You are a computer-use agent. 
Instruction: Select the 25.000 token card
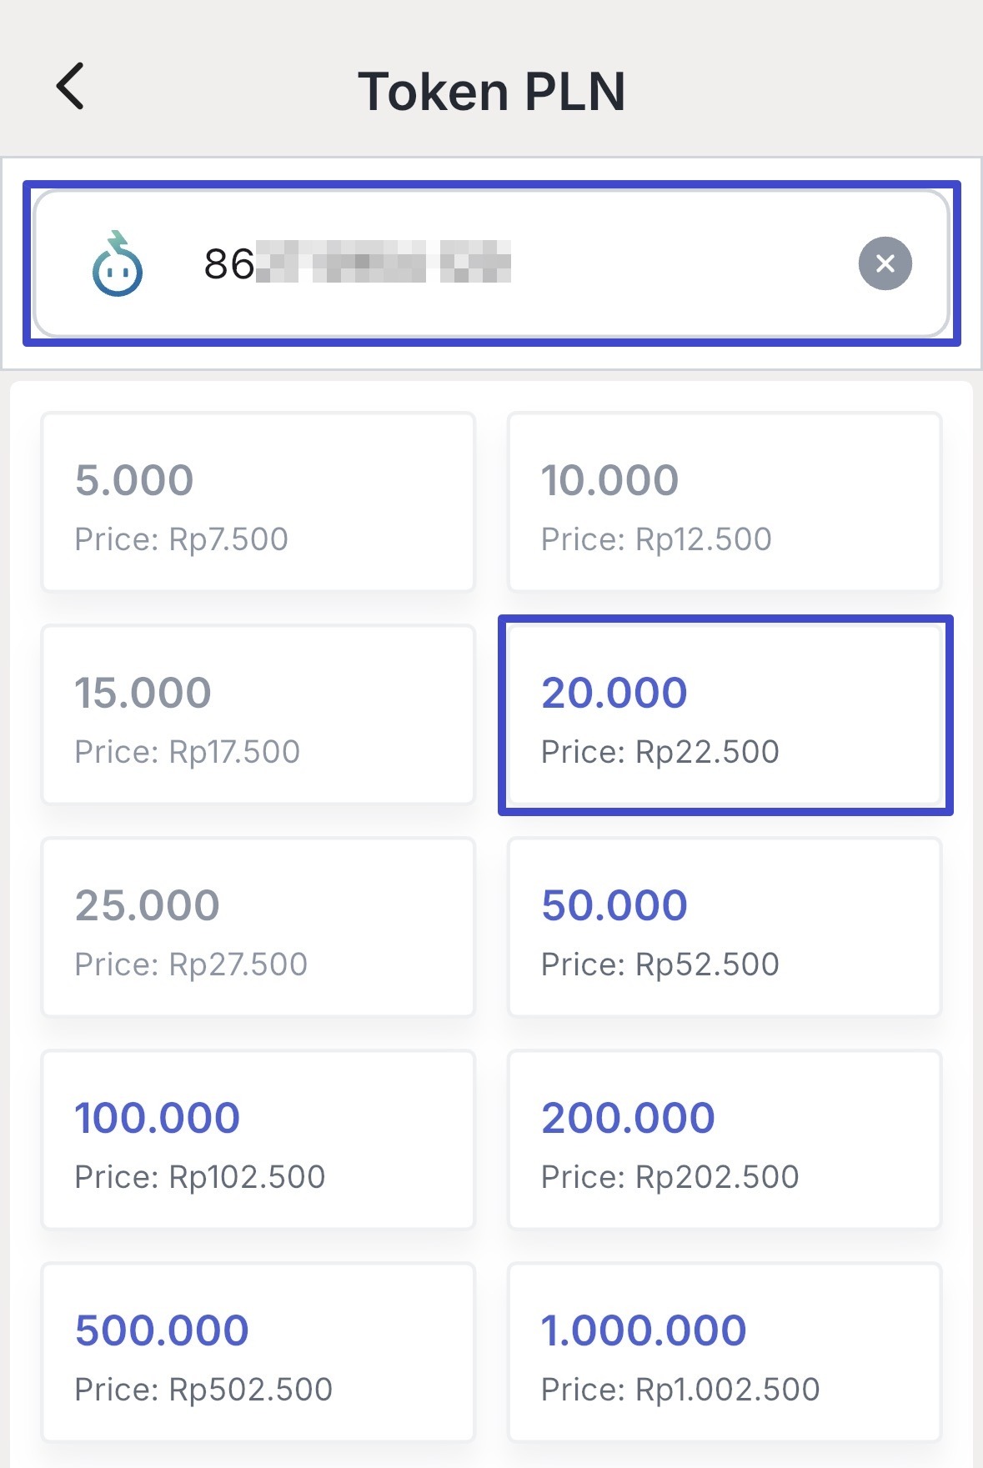(x=258, y=927)
